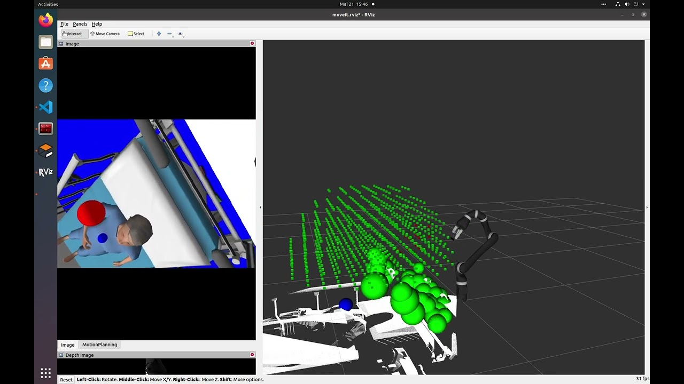The height and width of the screenshot is (384, 684).
Task: Open the minus remove-tool dropdown
Action: [x=170, y=34]
